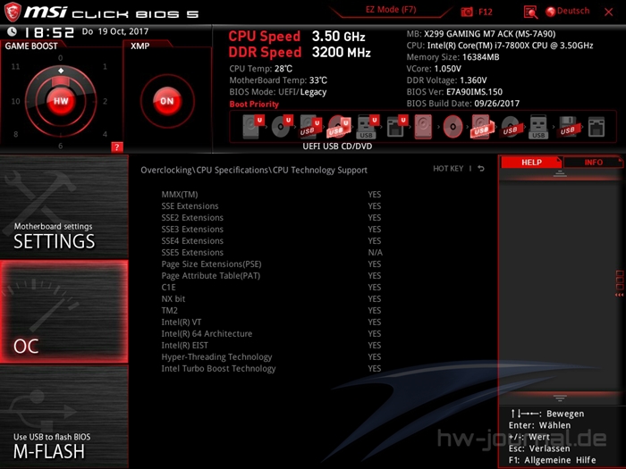Click the help panel scroll-down handle

[x=560, y=398]
